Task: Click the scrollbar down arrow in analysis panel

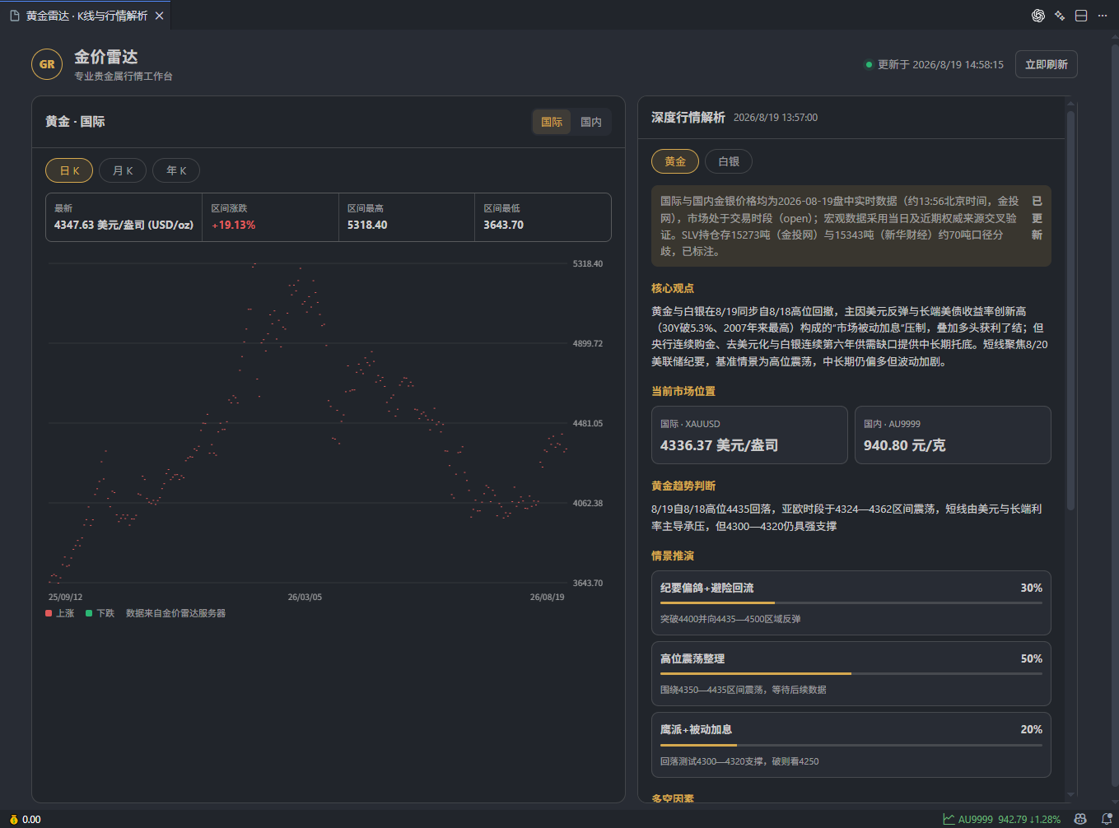Action: pos(1070,795)
